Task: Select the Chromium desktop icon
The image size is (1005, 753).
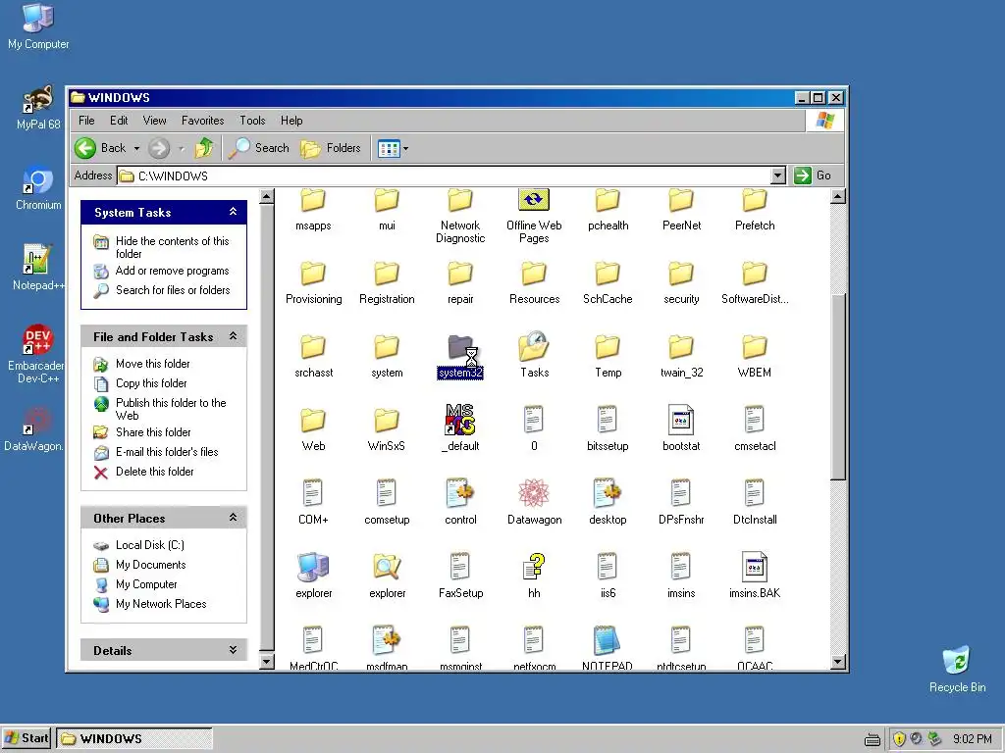Action: pyautogui.click(x=38, y=188)
